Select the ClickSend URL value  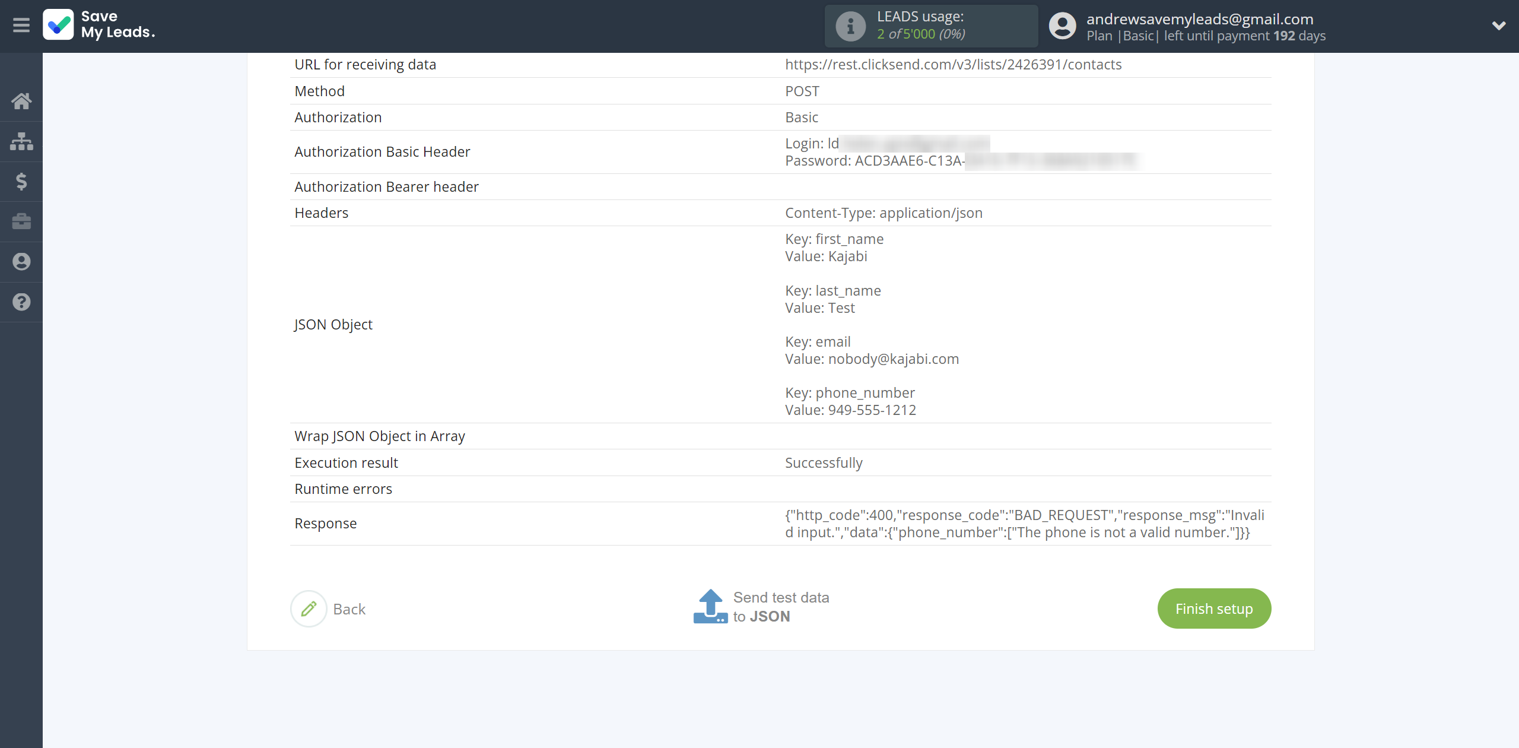pyautogui.click(x=953, y=64)
